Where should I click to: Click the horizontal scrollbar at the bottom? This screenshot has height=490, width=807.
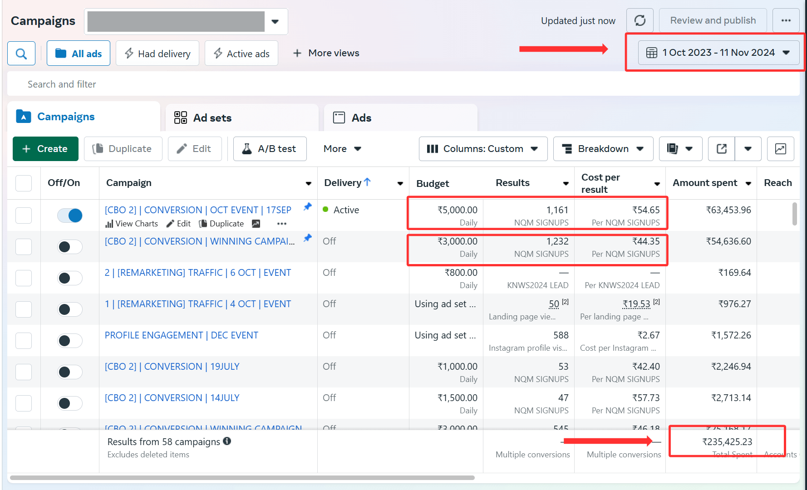pos(242,478)
